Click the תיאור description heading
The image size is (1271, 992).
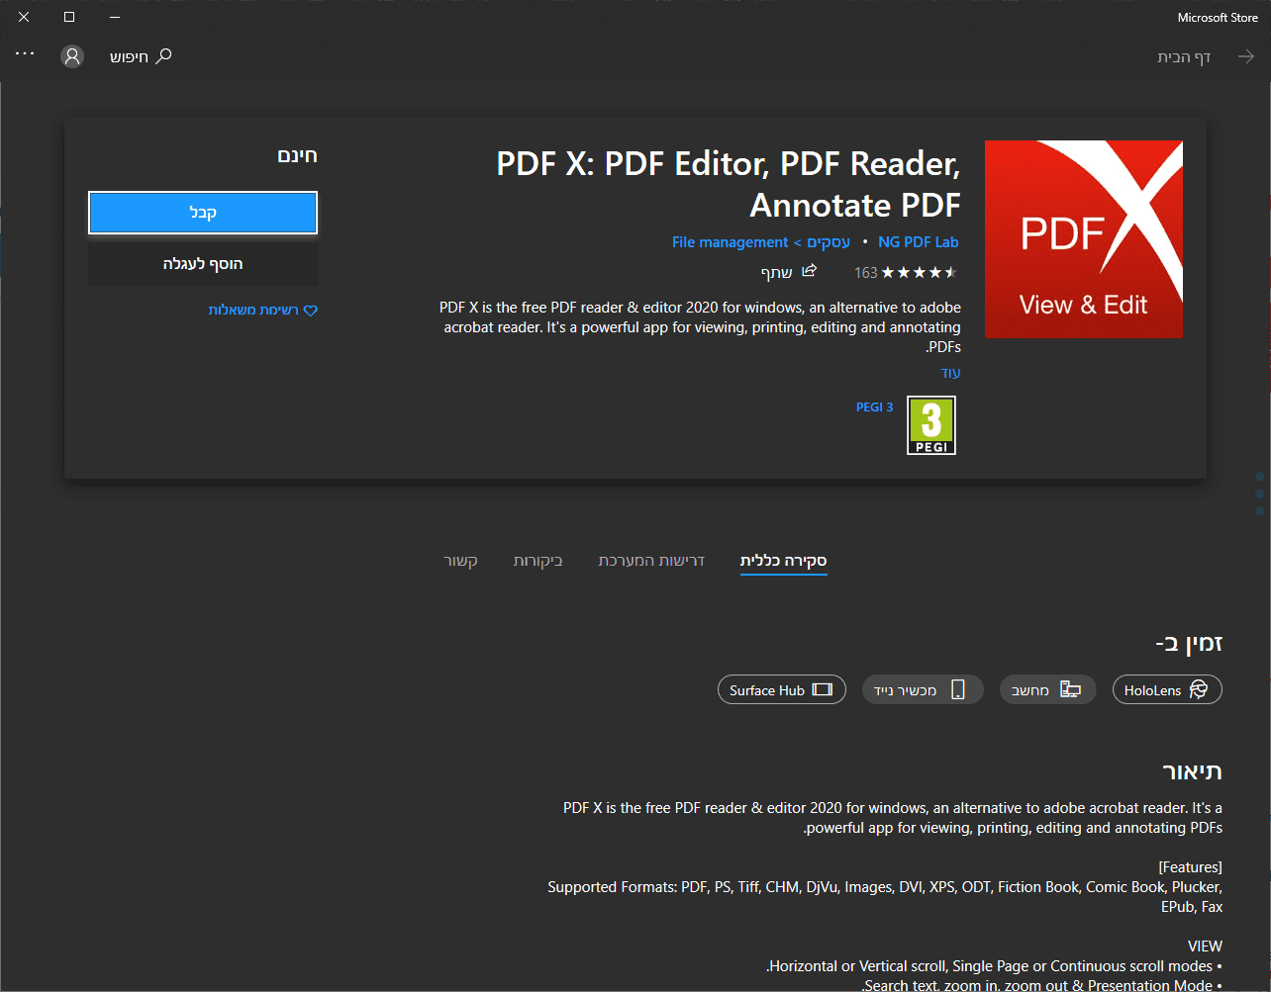[x=1192, y=771]
